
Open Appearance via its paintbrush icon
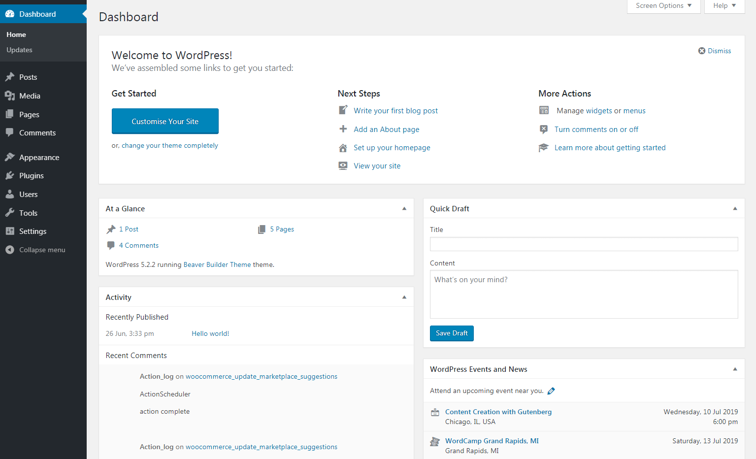click(10, 157)
